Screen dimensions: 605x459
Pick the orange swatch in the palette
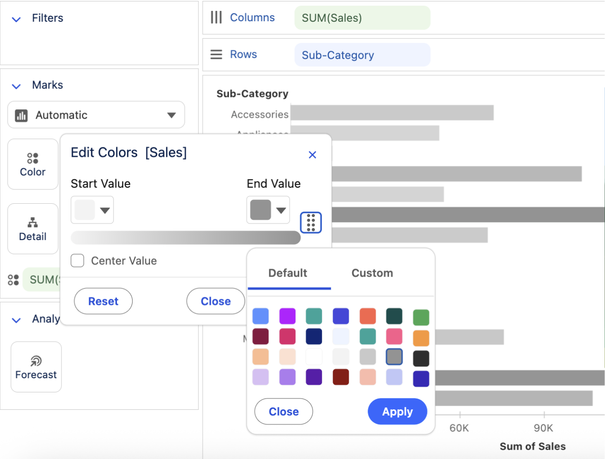click(x=421, y=338)
